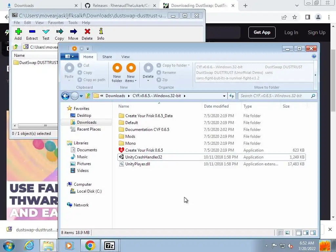
Task: Click the Explorer New folder button
Action: pyautogui.click(x=117, y=73)
